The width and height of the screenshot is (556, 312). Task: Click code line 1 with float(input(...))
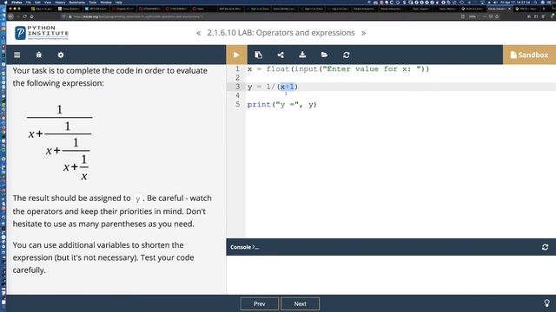coord(338,69)
